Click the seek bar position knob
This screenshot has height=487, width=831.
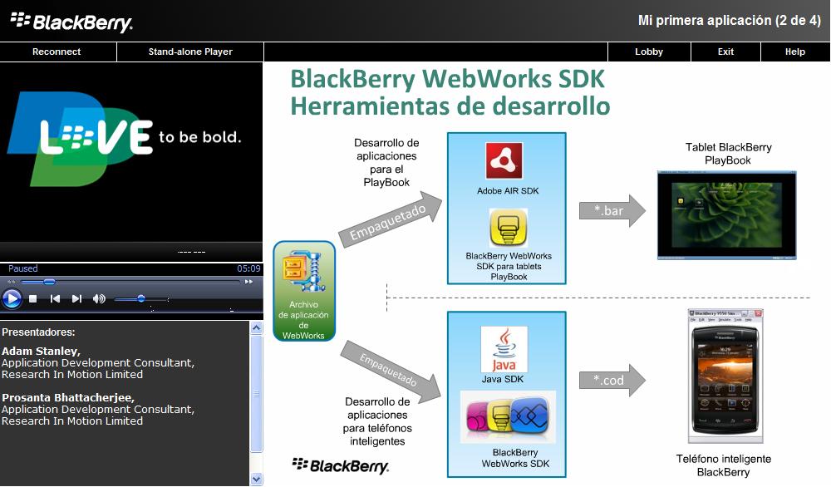pos(49,282)
